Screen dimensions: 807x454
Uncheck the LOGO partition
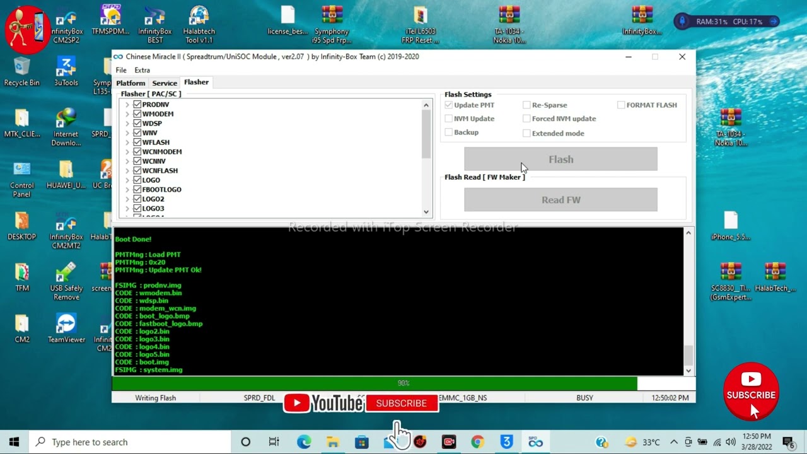tap(137, 180)
